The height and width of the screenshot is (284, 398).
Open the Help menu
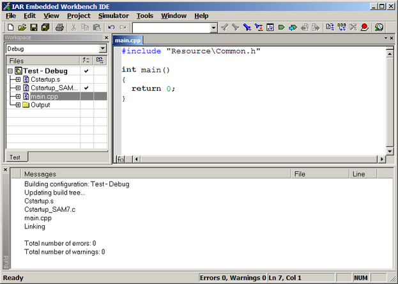[201, 16]
